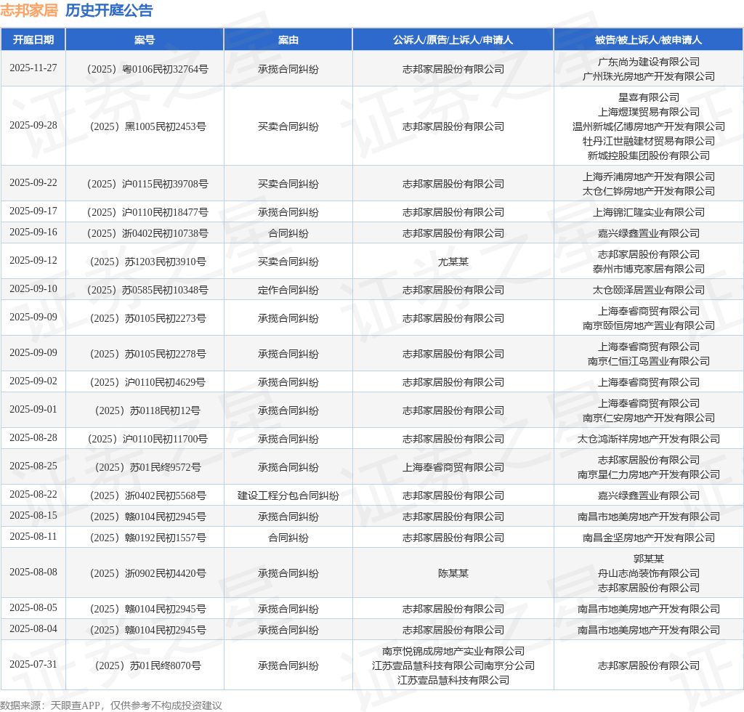Click the 志邦家居 title link
The height and width of the screenshot is (712, 744).
tap(29, 10)
